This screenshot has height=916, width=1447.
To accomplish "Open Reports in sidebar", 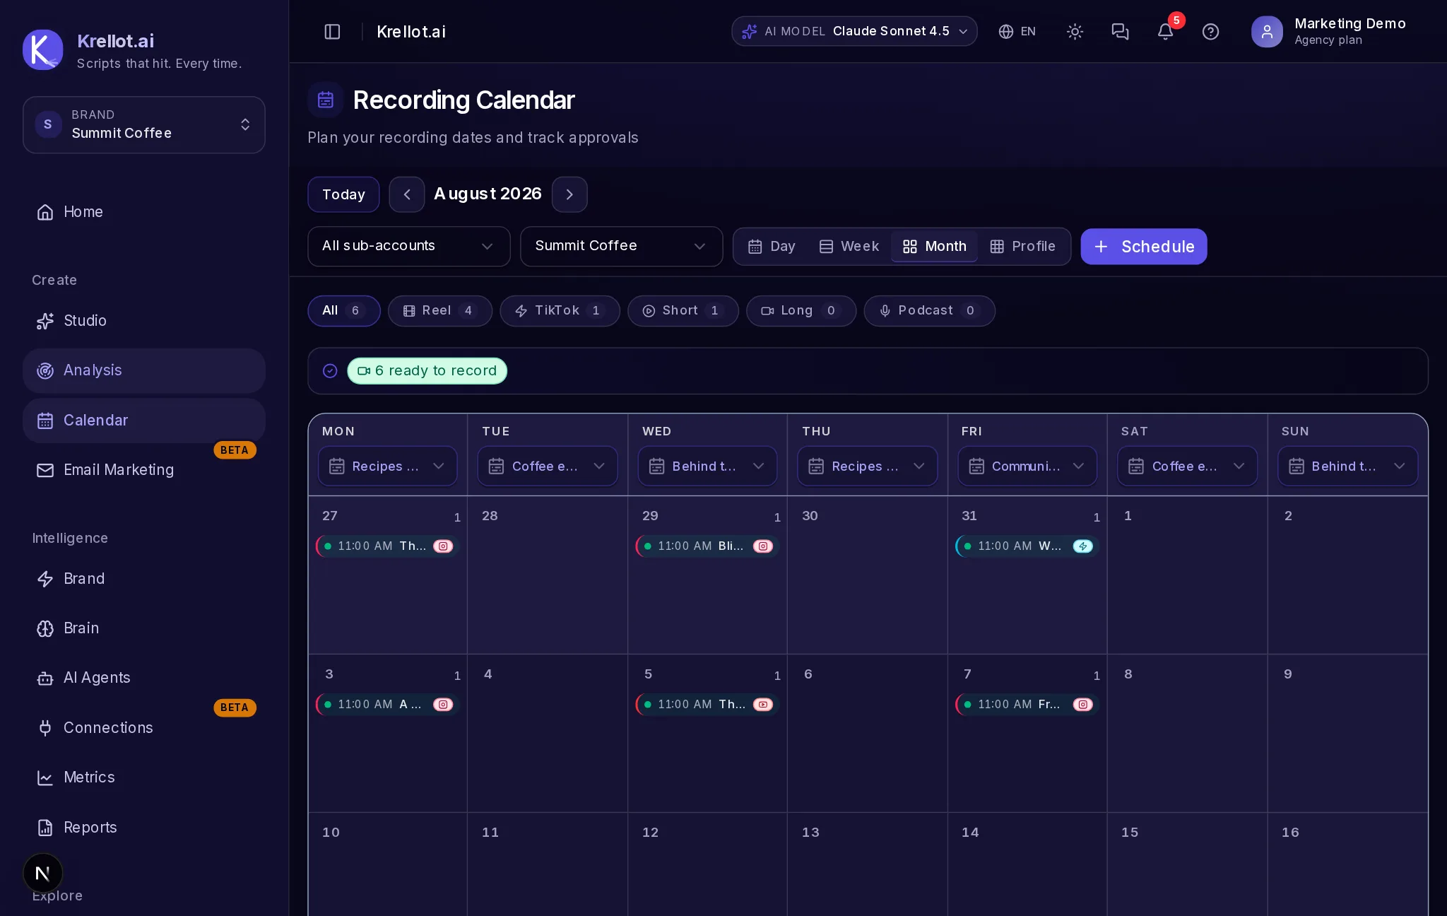I will pos(144,828).
